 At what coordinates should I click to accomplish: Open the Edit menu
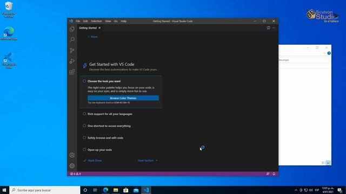[85, 21]
